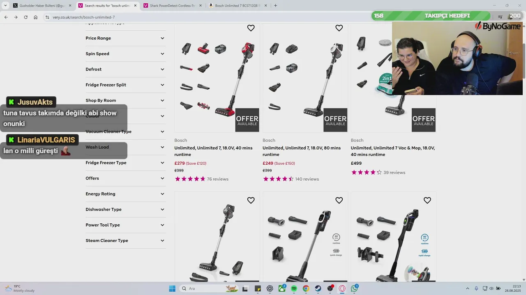This screenshot has height=295, width=526.
Task: Open Steam from the taskbar
Action: (x=318, y=288)
